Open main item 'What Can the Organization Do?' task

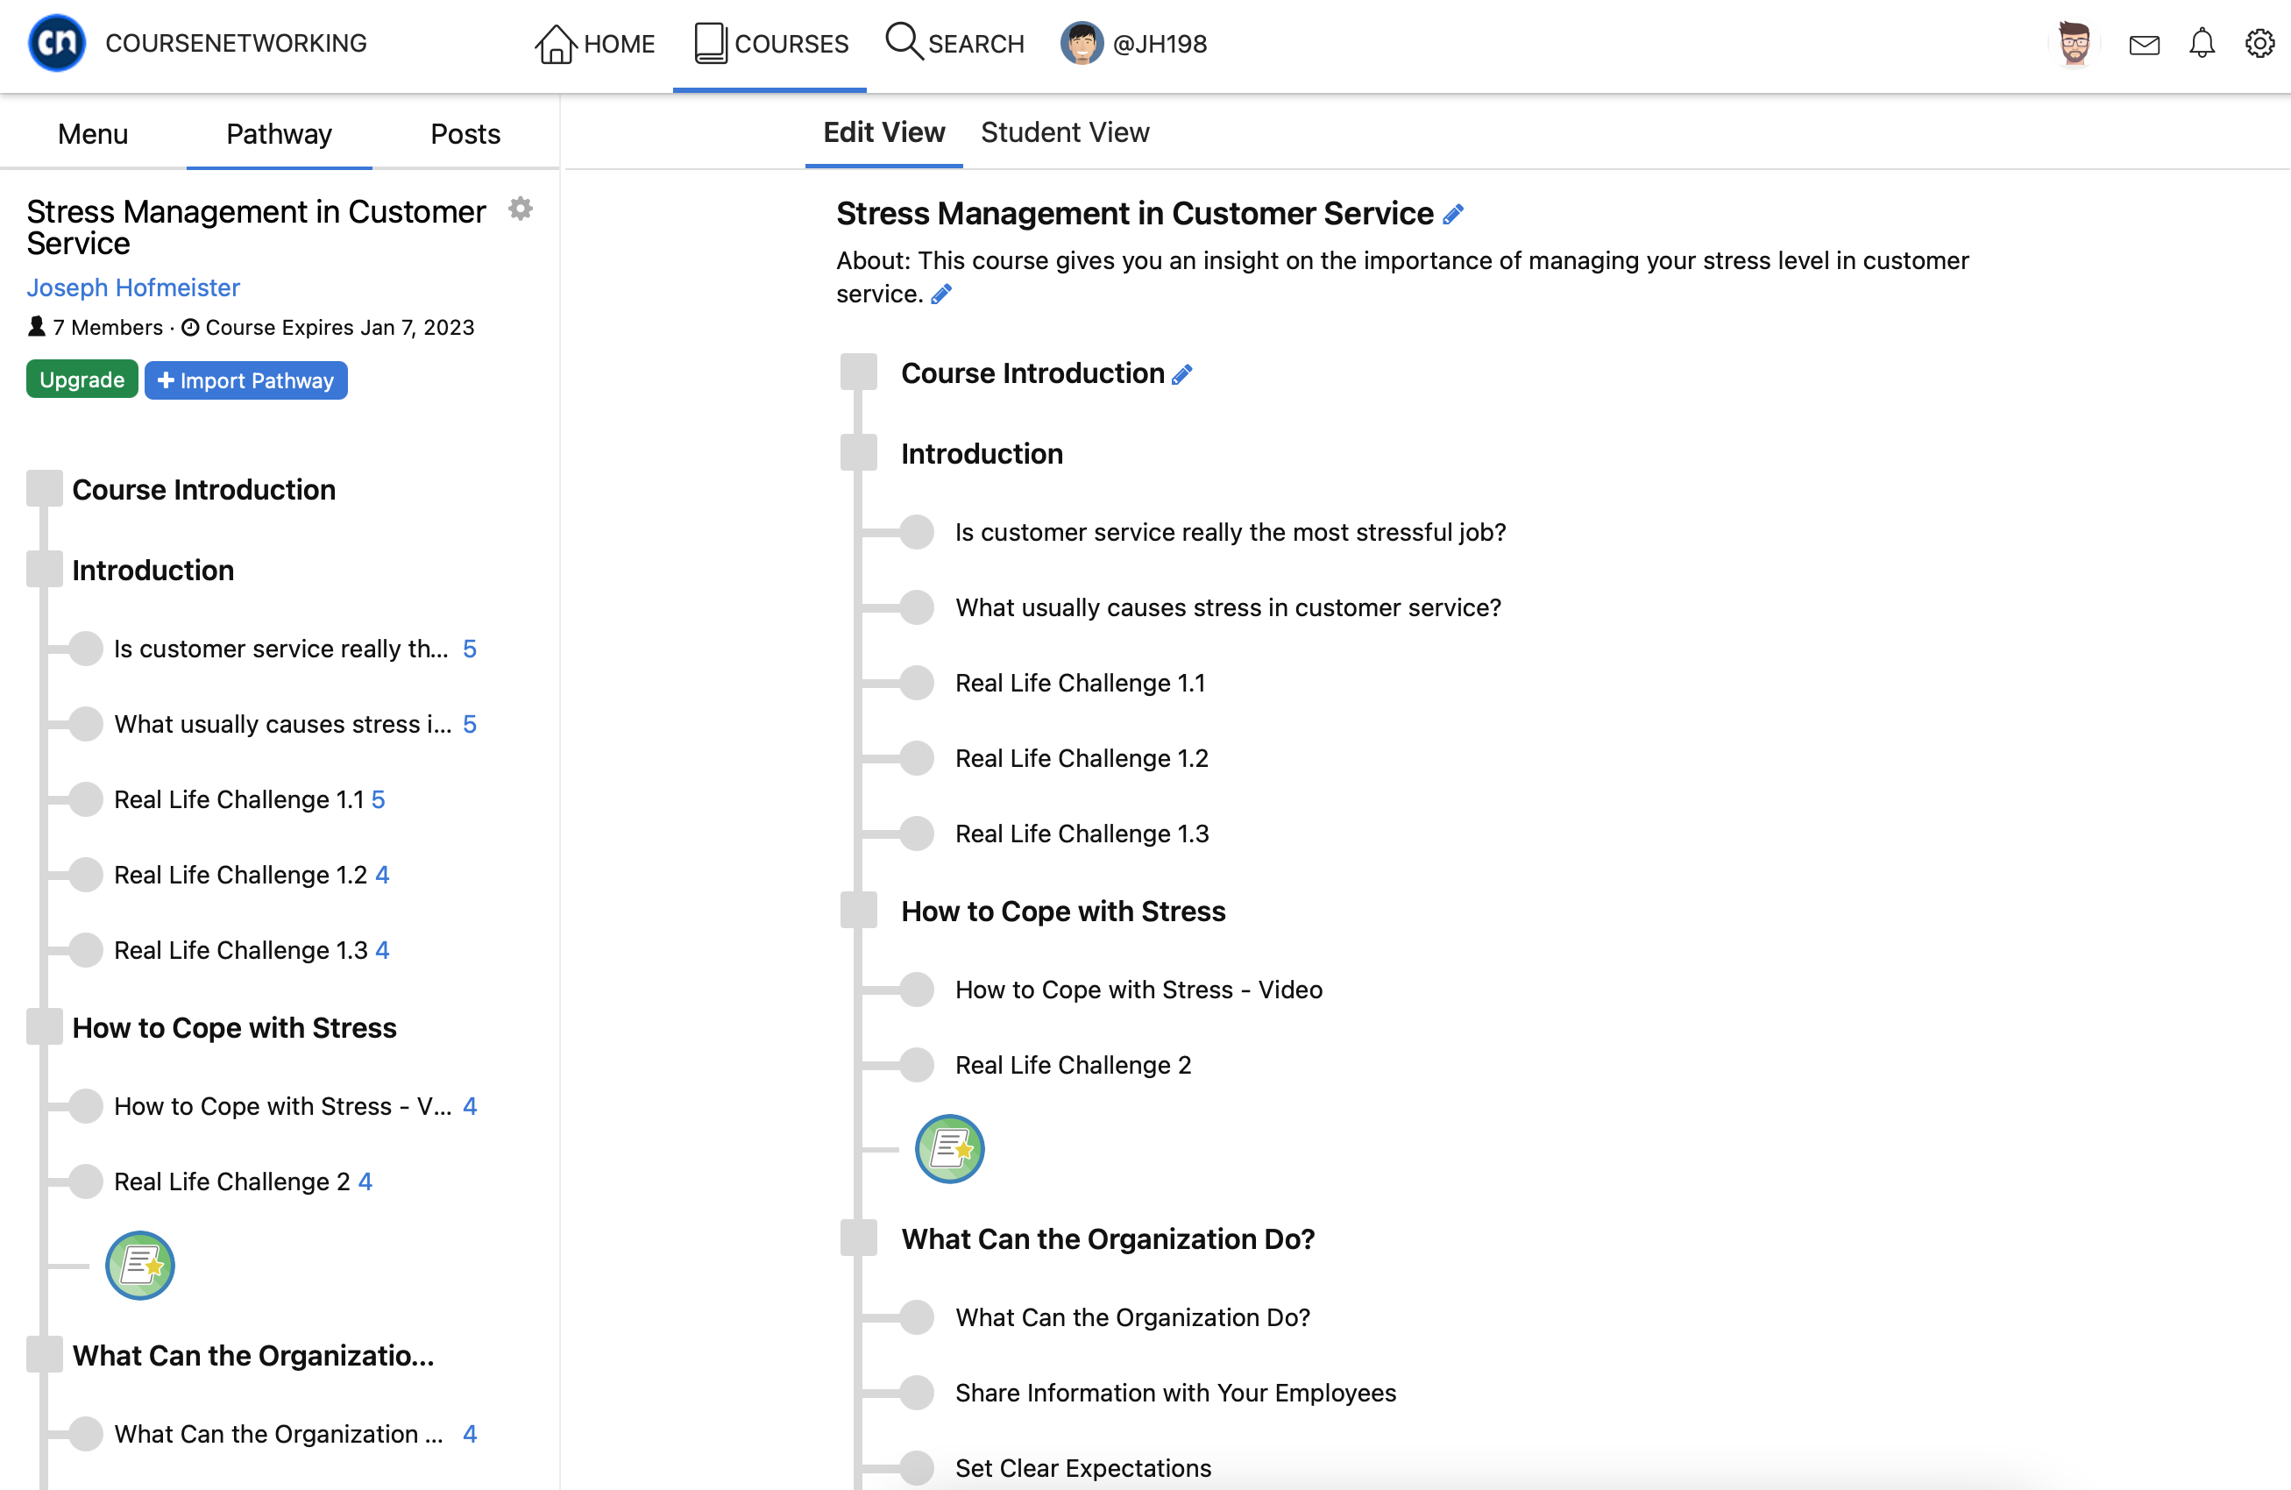coord(1133,1317)
